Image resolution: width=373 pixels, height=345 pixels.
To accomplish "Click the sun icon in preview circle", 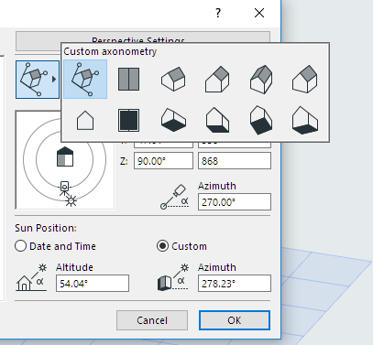I will tap(71, 200).
